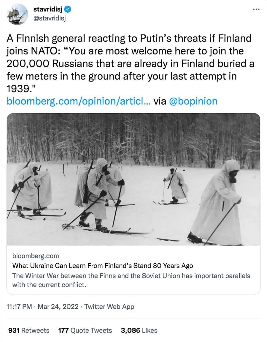Open the @stavridisj handle link
The height and width of the screenshot is (342, 267).
click(x=49, y=19)
